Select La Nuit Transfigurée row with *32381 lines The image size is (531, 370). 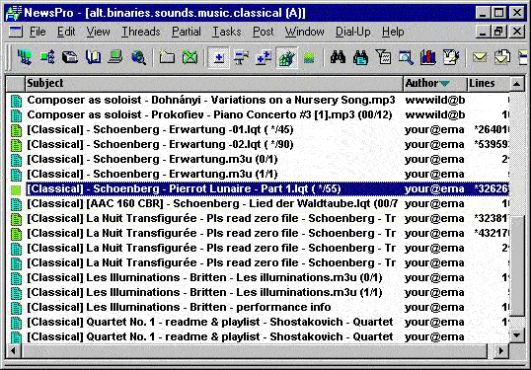(x=258, y=219)
